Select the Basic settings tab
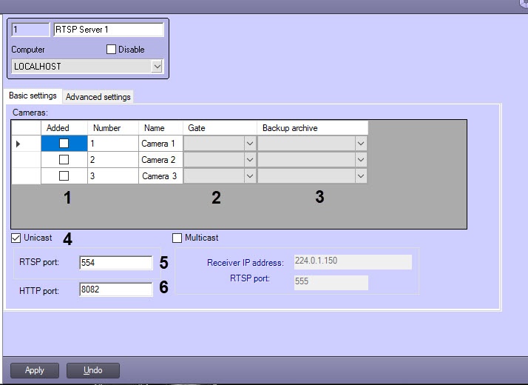The height and width of the screenshot is (385, 528). (33, 96)
